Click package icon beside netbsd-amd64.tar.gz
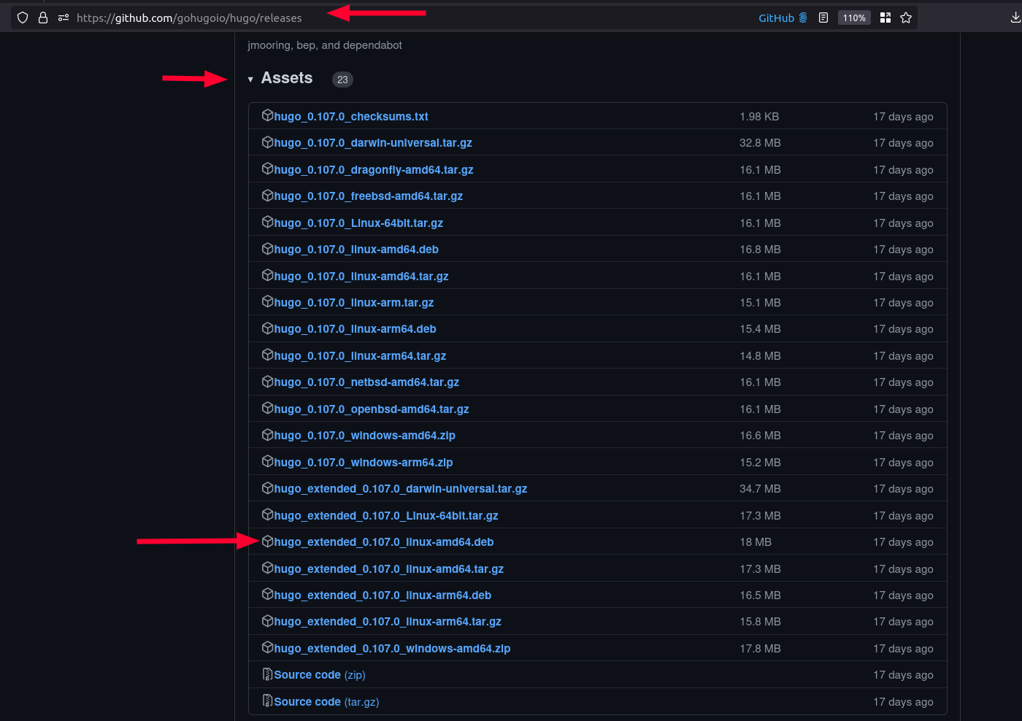1022x721 pixels. 267,381
